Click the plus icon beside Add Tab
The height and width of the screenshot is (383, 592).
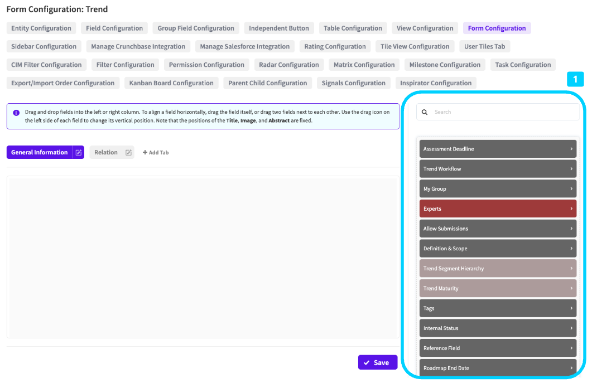point(145,152)
